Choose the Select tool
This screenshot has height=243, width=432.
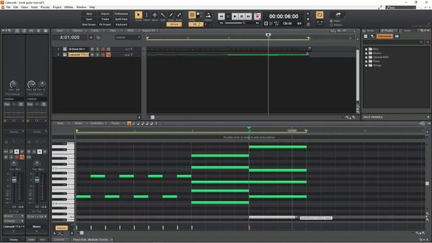click(x=146, y=15)
